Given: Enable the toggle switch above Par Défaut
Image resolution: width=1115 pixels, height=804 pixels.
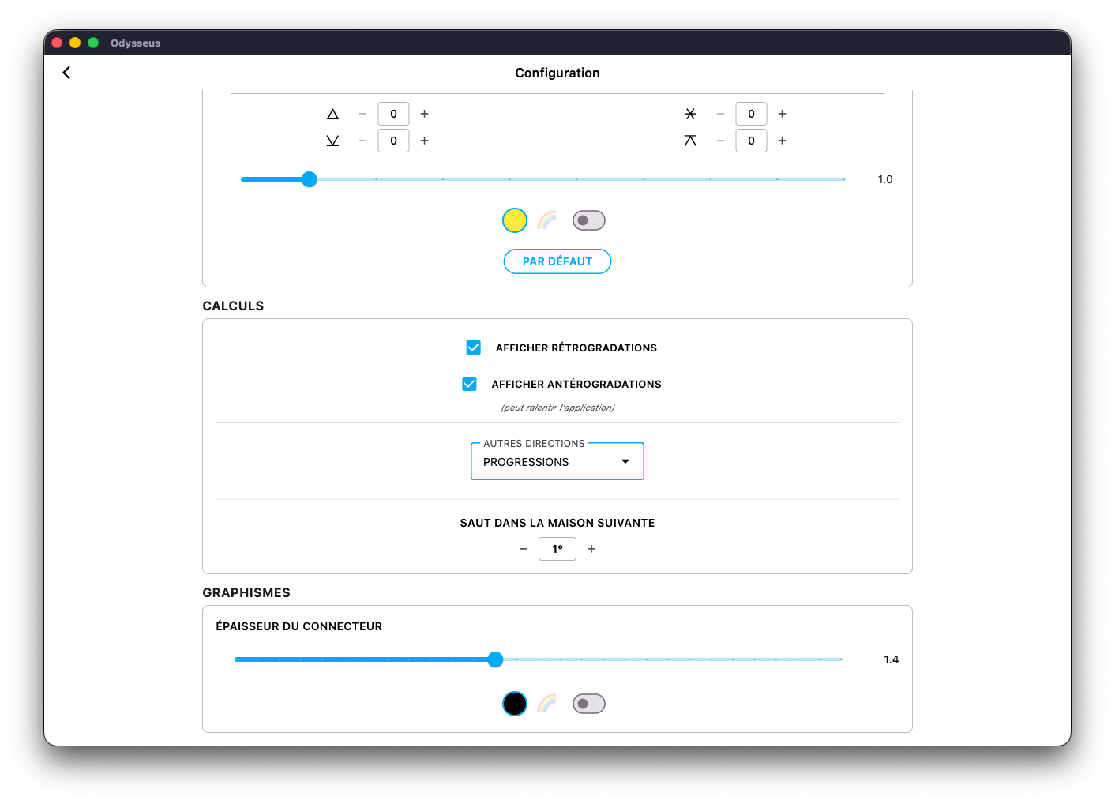Looking at the screenshot, I should pyautogui.click(x=589, y=220).
